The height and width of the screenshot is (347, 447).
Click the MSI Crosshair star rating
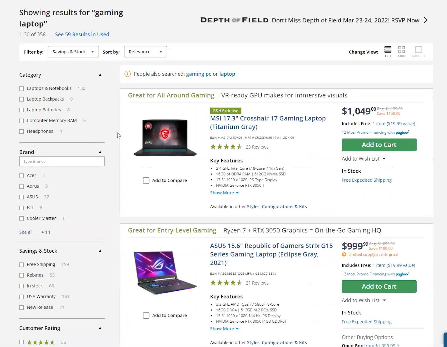tap(226, 147)
